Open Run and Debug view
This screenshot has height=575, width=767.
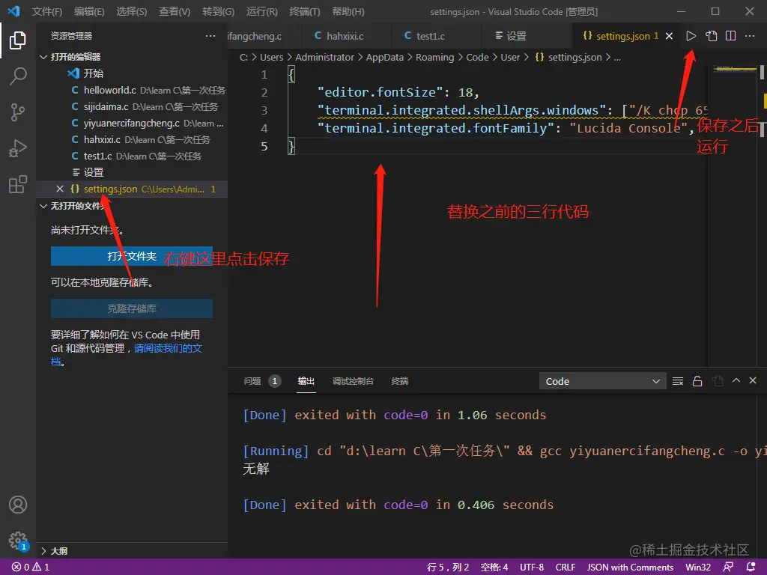pyautogui.click(x=18, y=148)
